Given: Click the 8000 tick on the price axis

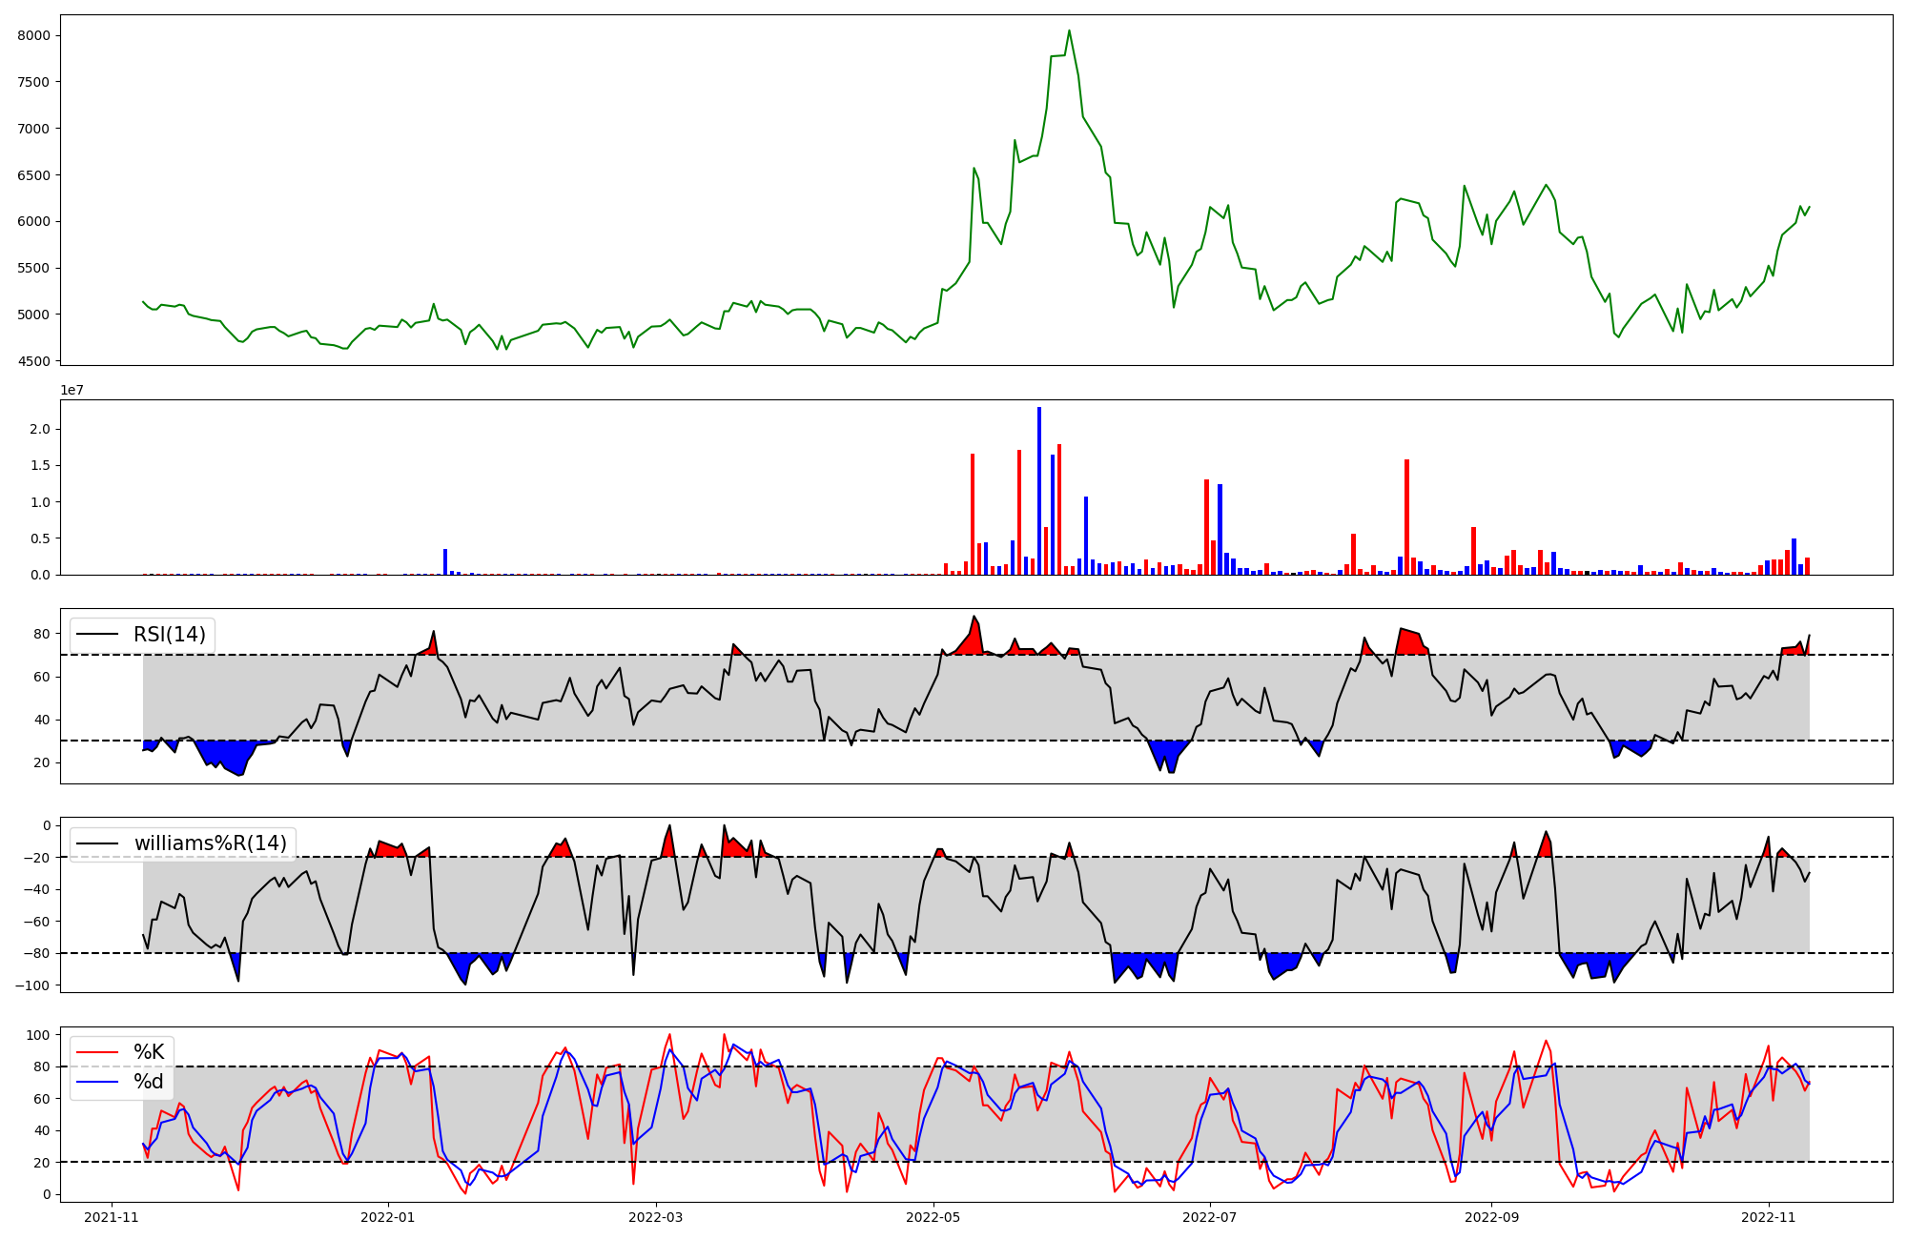Looking at the screenshot, I should click(x=33, y=35).
